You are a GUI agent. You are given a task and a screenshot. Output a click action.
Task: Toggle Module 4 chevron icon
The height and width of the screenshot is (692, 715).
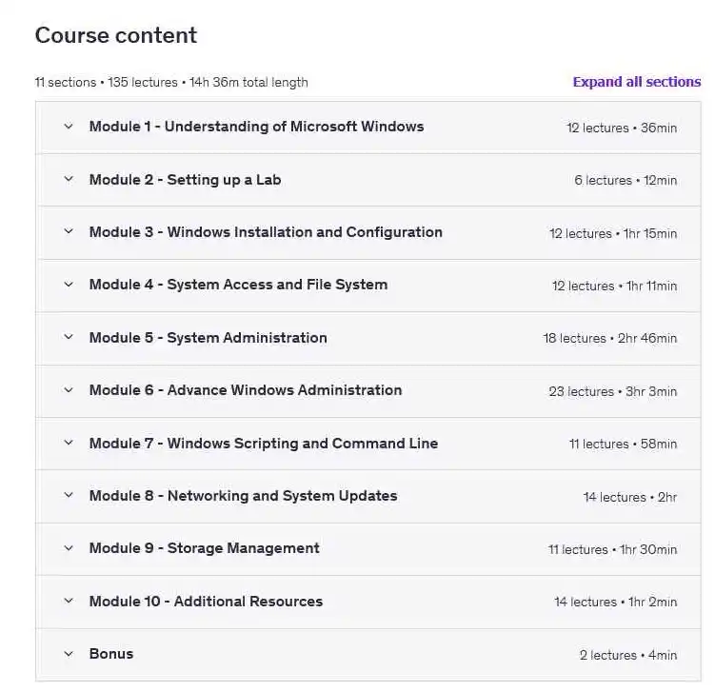pyautogui.click(x=69, y=285)
